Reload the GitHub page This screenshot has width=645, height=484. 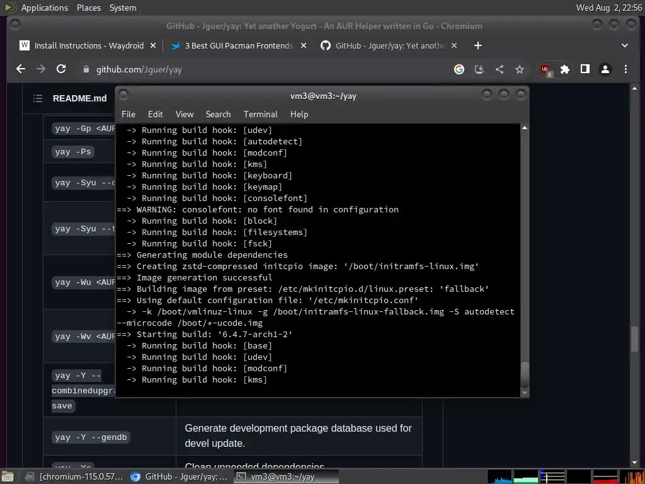coord(61,69)
